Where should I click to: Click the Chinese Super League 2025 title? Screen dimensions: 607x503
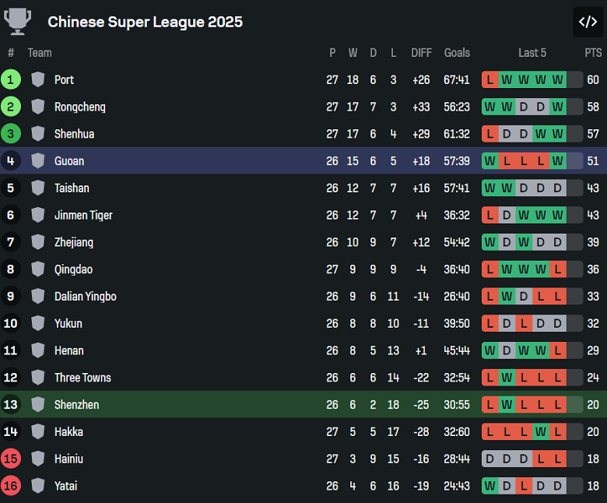(145, 22)
